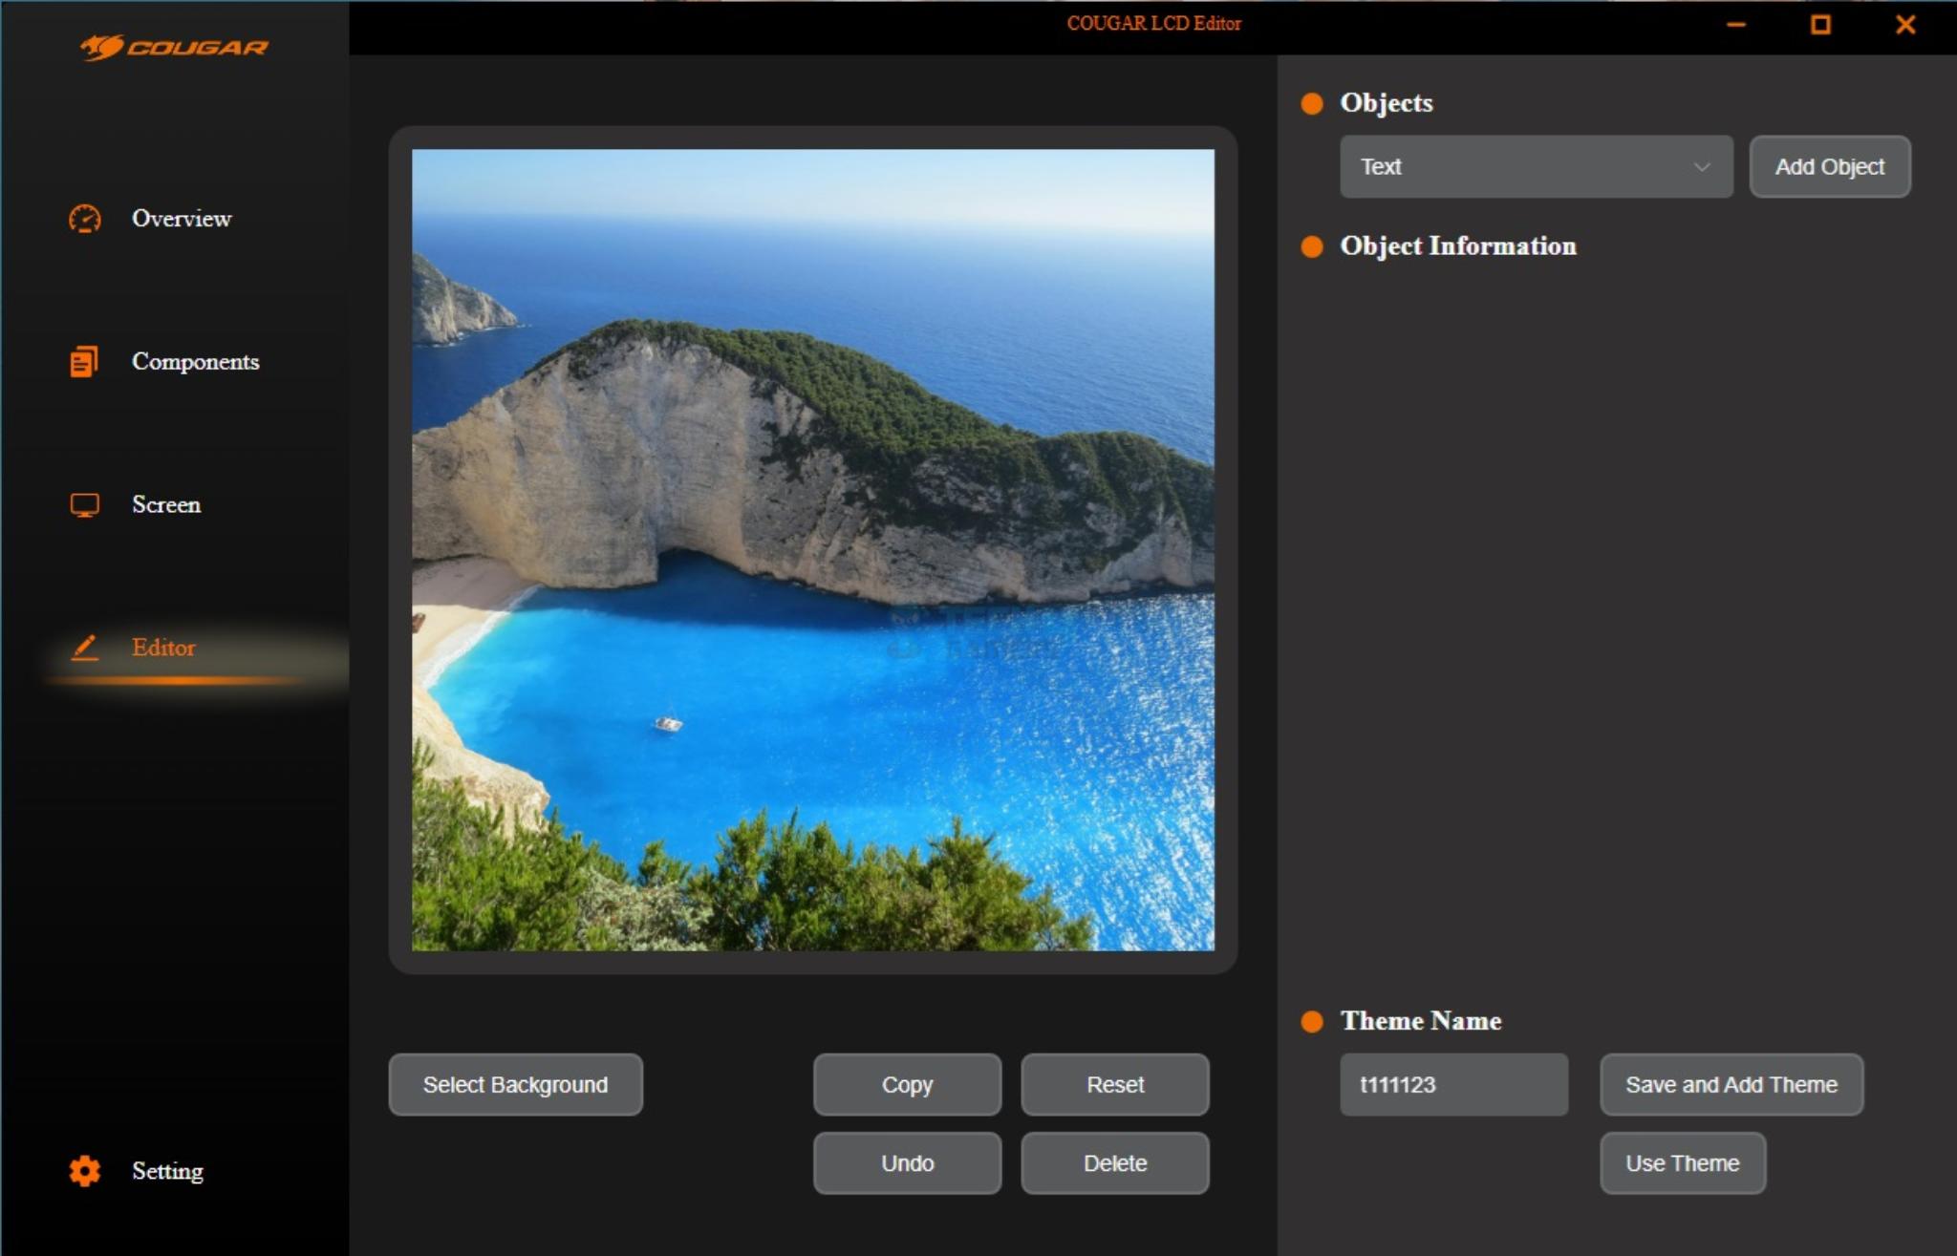
Task: Click the Setting gear icon
Action: coord(84,1171)
